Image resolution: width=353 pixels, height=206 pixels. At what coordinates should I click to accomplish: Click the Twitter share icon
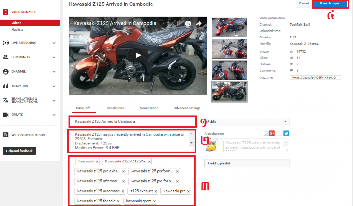pos(286,134)
